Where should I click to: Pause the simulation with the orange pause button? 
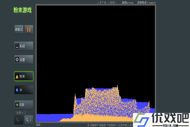29,30
